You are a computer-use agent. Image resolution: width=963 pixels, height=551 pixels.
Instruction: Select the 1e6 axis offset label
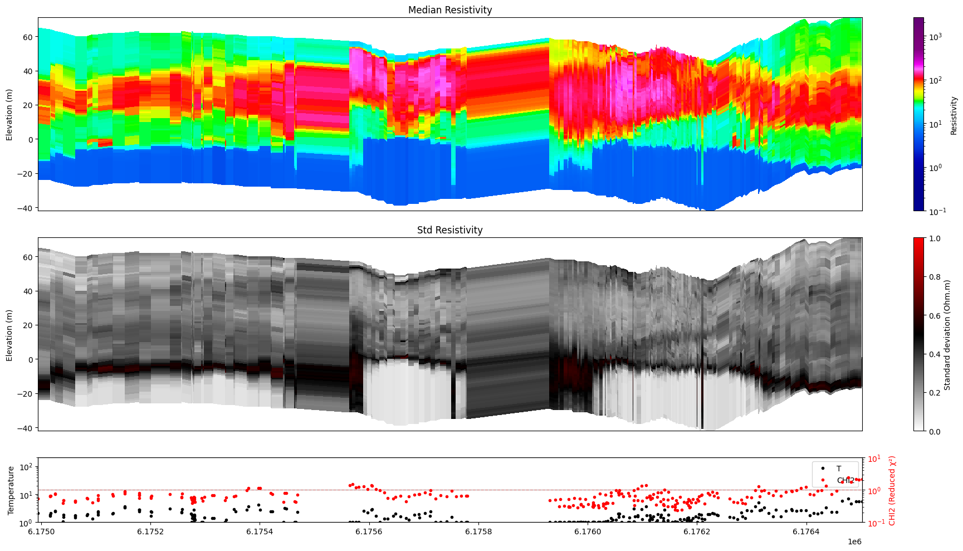tap(854, 540)
